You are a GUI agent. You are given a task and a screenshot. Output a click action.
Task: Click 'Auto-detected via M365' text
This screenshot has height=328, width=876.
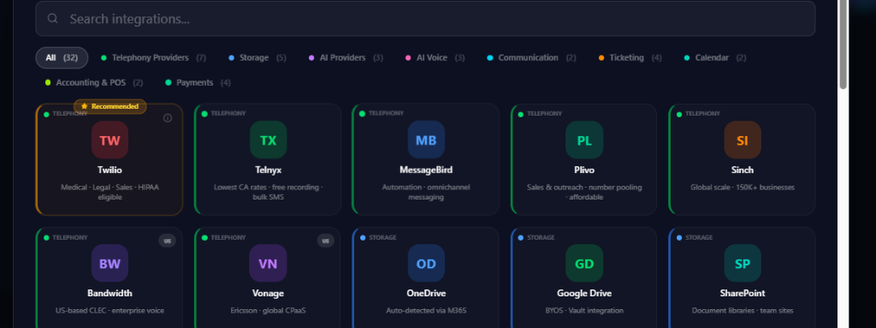pos(426,311)
